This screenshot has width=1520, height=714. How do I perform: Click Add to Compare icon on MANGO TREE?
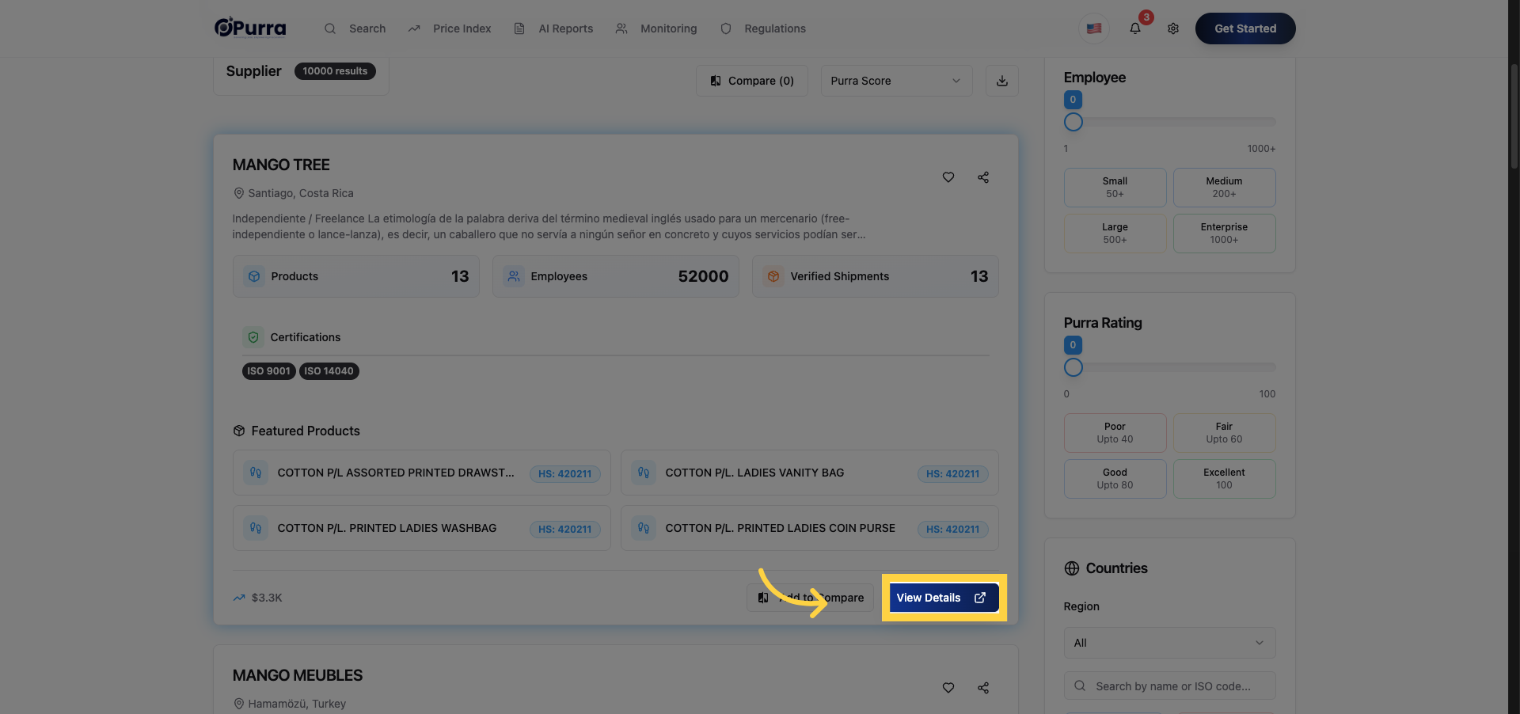[763, 598]
